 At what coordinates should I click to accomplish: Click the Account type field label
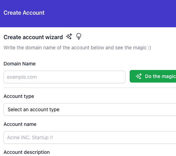click(19, 96)
